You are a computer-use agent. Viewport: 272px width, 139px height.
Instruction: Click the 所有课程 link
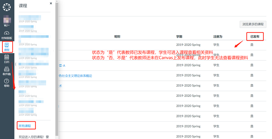[25, 126]
